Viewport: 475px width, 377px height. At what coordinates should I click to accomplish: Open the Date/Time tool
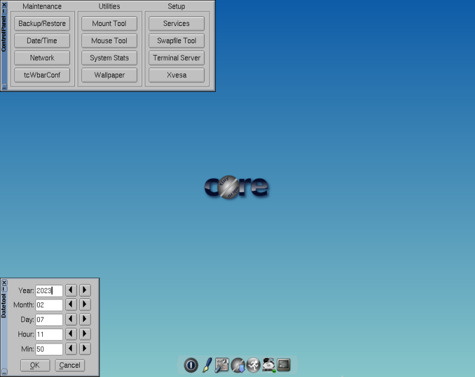point(42,40)
